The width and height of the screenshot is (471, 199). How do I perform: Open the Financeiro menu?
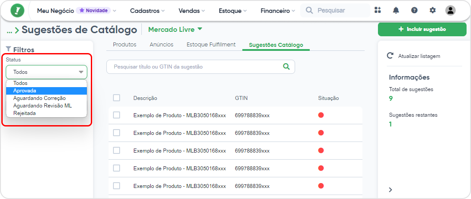coord(277,11)
